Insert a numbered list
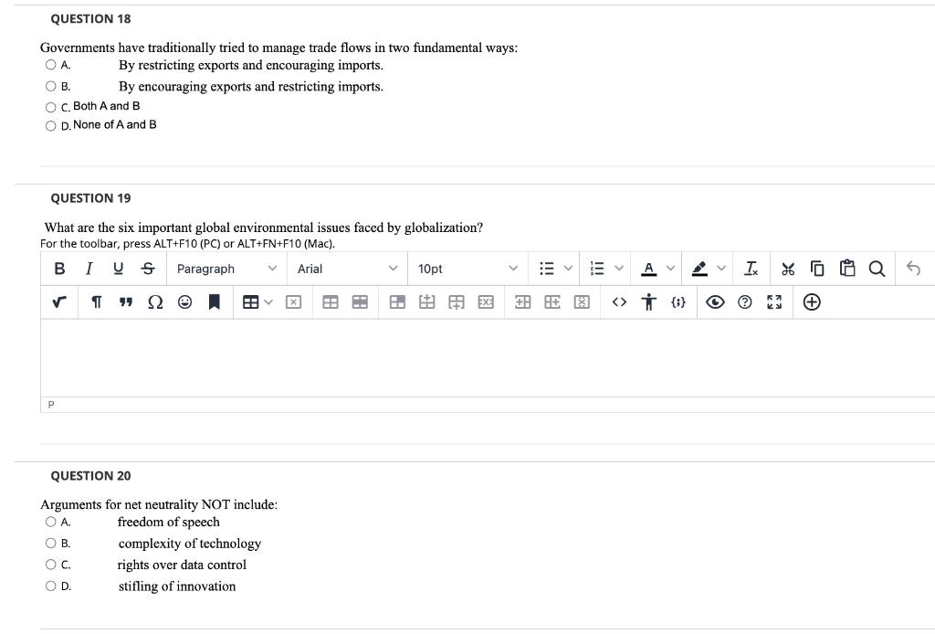Image resolution: width=935 pixels, height=634 pixels. pyautogui.click(x=597, y=269)
